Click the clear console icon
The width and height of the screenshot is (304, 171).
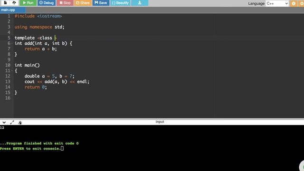20,123
